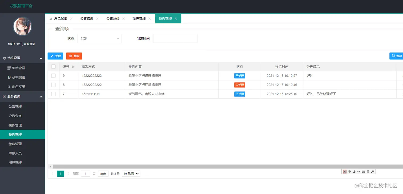Close the 投诉管理 tab
Screen dimensions: 403x194
[x=176, y=19]
